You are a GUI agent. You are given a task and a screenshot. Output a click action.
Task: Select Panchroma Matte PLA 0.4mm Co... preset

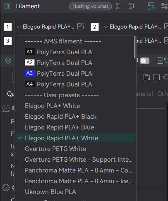tap(75, 170)
